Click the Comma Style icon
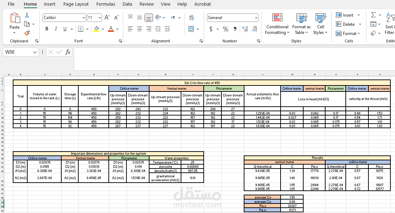 (x=235, y=29)
